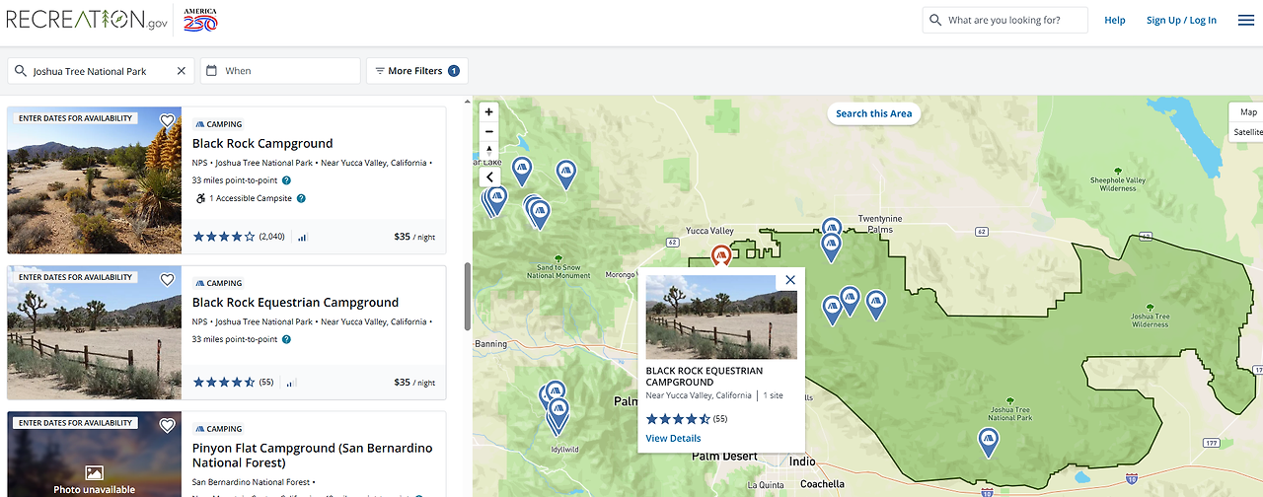This screenshot has height=497, width=1263.
Task: Open the Pinyon Flat Campground listing title
Action: pyautogui.click(x=312, y=455)
